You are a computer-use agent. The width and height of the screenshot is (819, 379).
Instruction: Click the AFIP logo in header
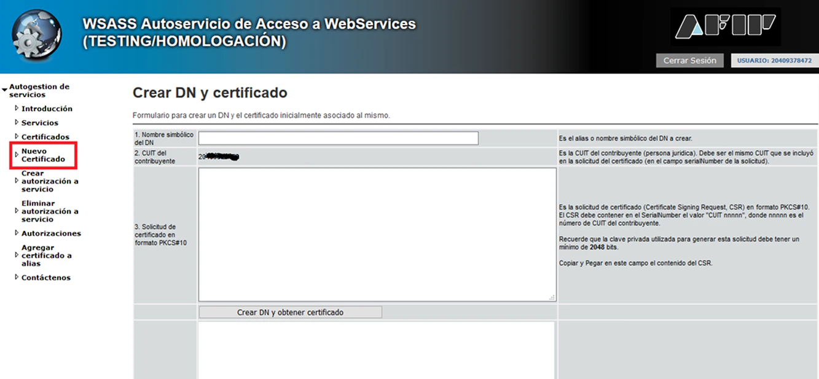coord(726,26)
